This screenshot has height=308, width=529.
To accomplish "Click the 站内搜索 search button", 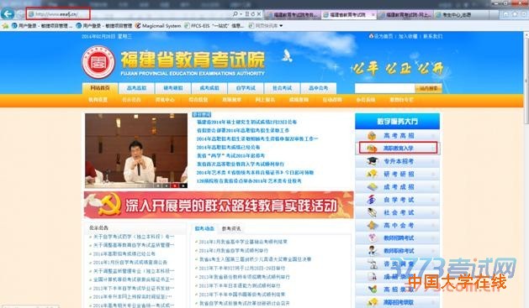I will point(428,88).
